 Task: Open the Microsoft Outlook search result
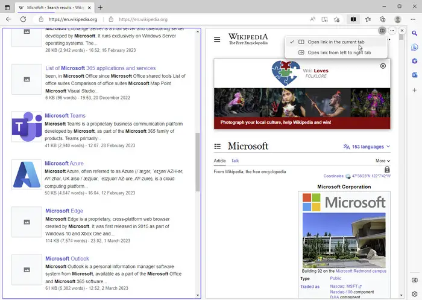pyautogui.click(x=67, y=258)
